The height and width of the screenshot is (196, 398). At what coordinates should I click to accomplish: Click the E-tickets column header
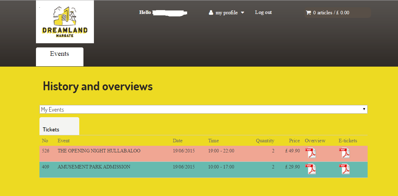(x=348, y=141)
